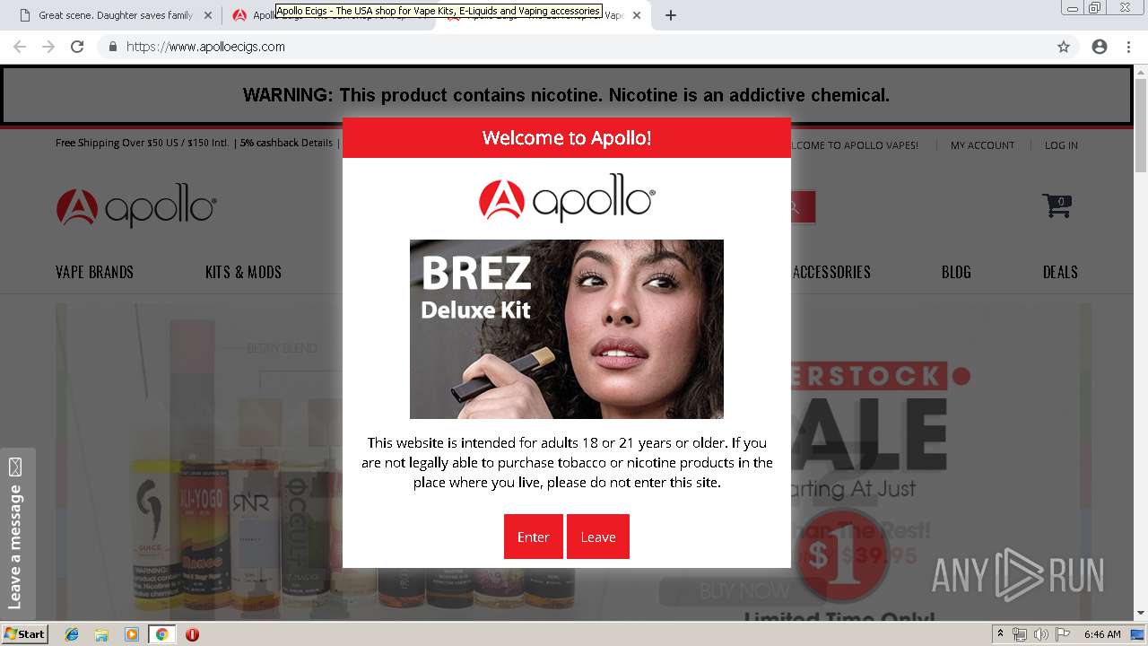Click the Leave button in age dialog

click(597, 537)
